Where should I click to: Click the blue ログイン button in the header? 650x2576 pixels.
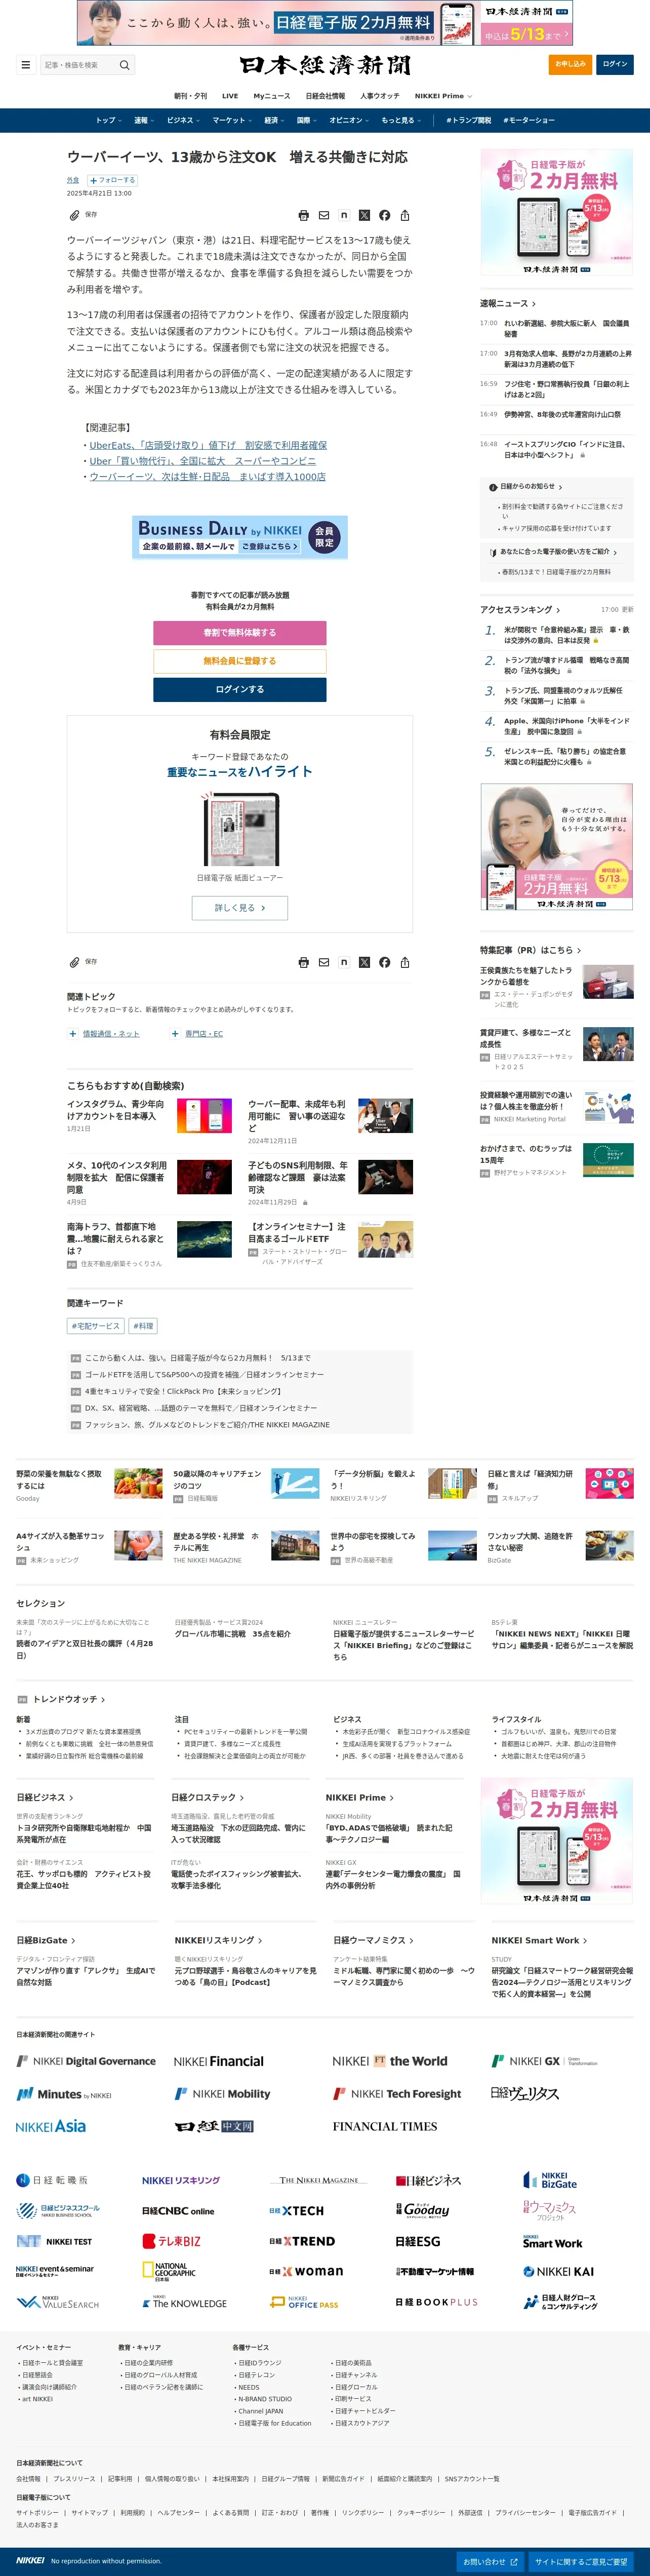click(x=615, y=65)
